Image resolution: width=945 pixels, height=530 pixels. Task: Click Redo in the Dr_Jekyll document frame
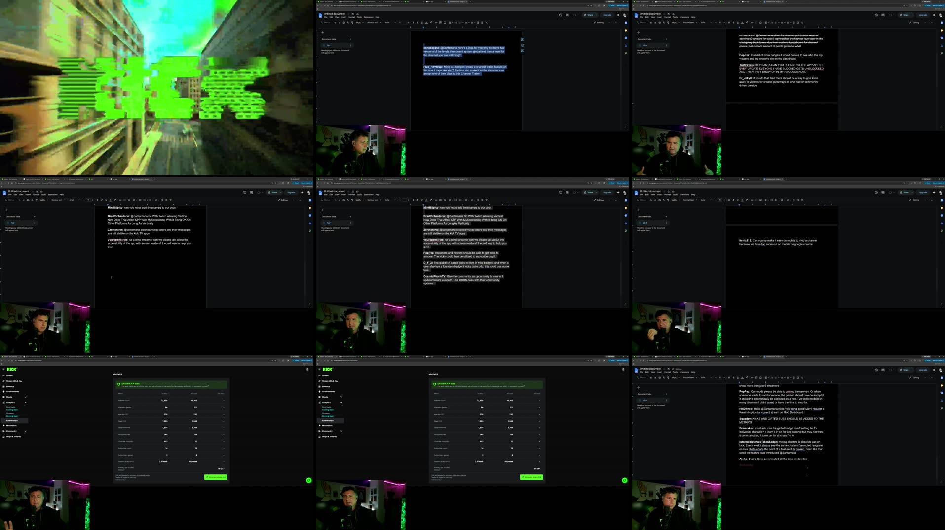tap(655, 23)
